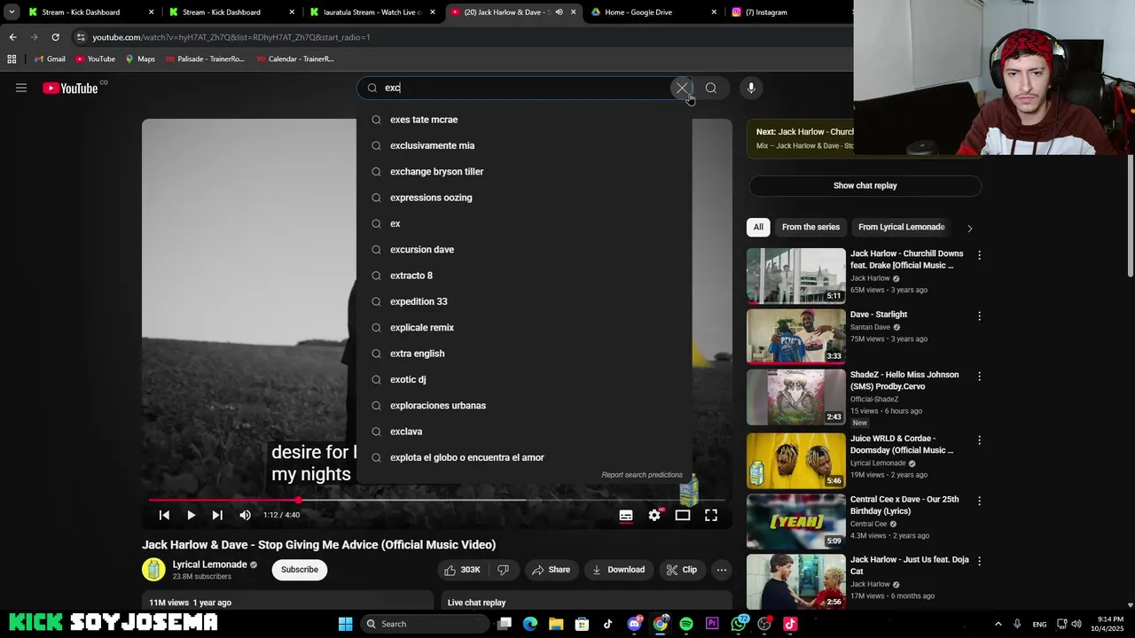
Task: Open options menu for 'ShadeZ - Hello Miss Johnson'
Action: pyautogui.click(x=979, y=377)
